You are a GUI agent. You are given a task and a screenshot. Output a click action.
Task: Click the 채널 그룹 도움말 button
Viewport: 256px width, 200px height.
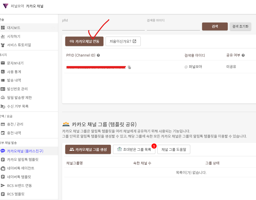174,149
